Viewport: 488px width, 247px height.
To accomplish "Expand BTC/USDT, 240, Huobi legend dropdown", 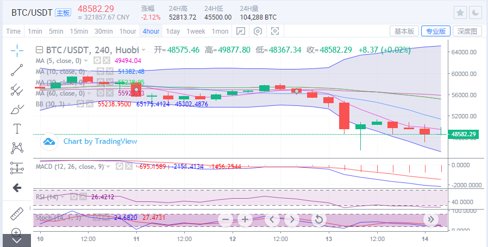I will coord(143,50).
